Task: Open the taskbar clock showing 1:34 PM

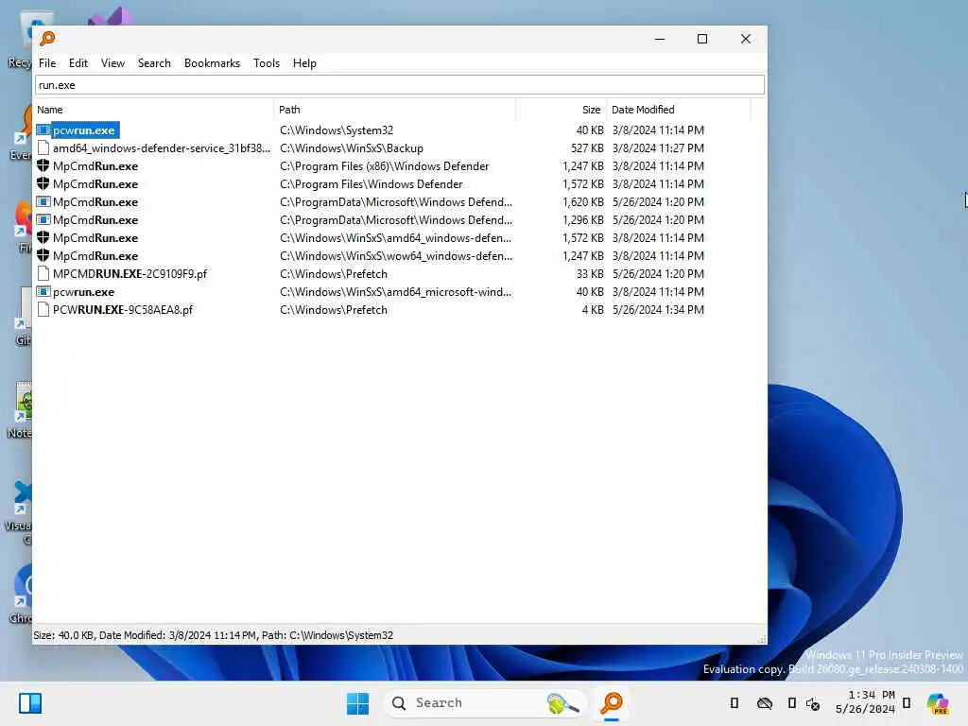Action: point(865,702)
